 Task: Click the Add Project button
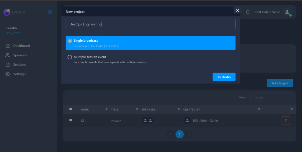280,83
